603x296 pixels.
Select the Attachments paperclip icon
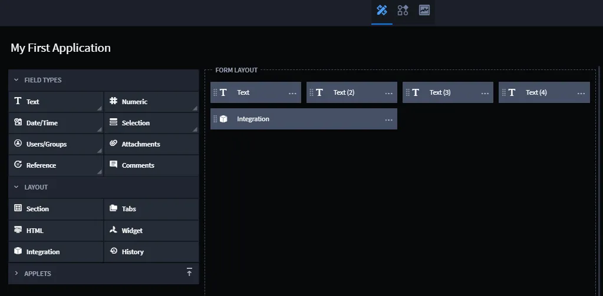click(x=113, y=143)
